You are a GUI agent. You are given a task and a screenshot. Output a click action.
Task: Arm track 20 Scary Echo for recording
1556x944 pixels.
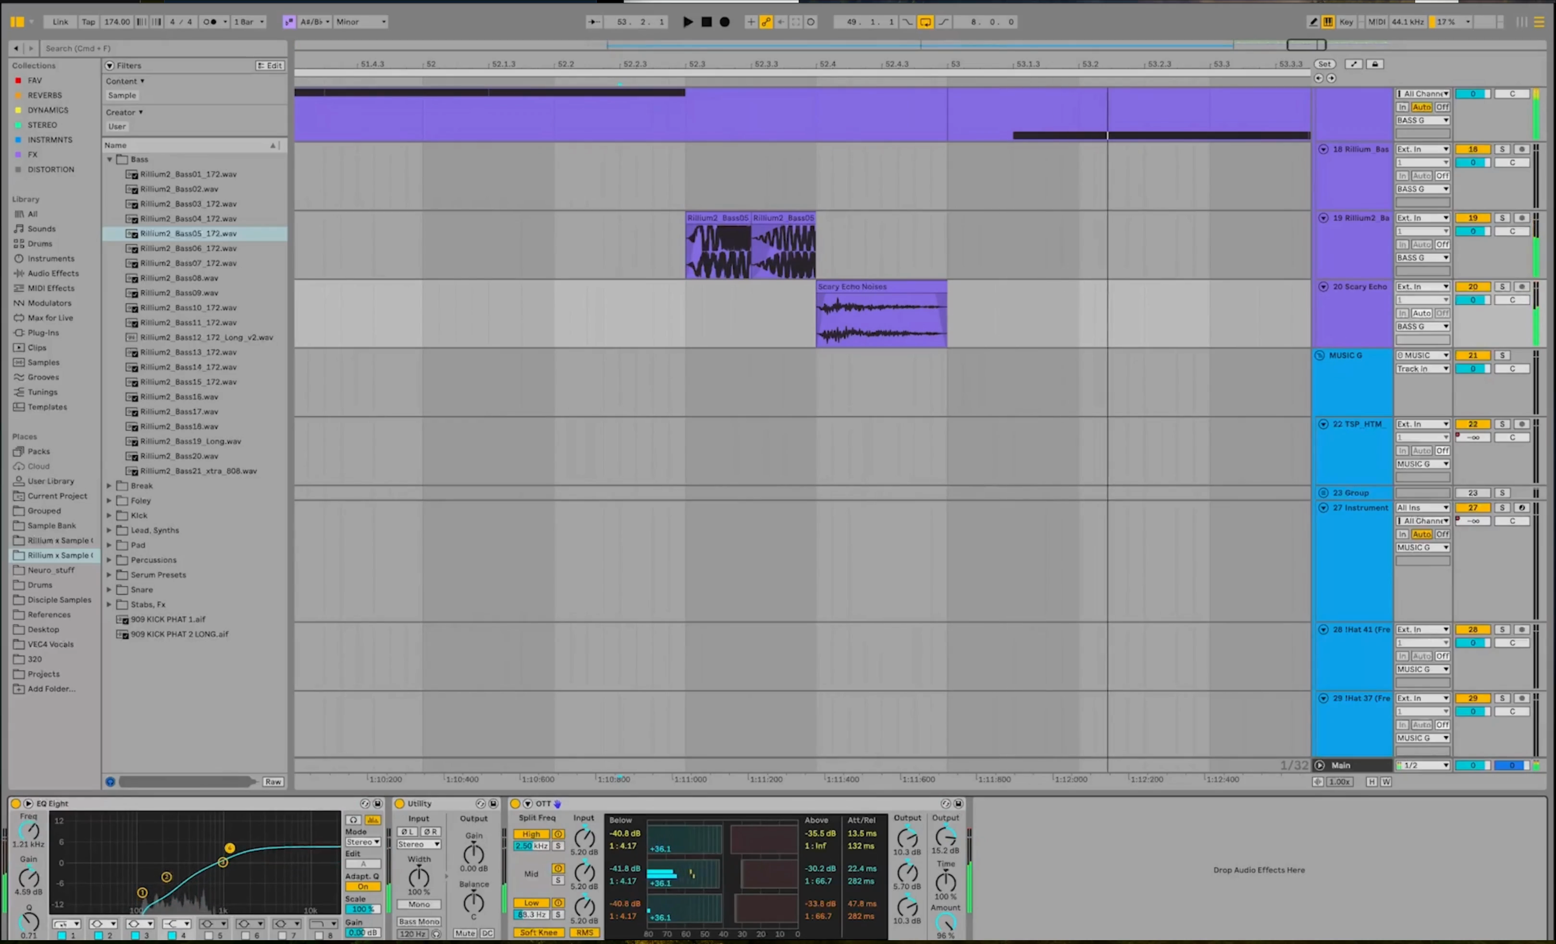(1522, 286)
